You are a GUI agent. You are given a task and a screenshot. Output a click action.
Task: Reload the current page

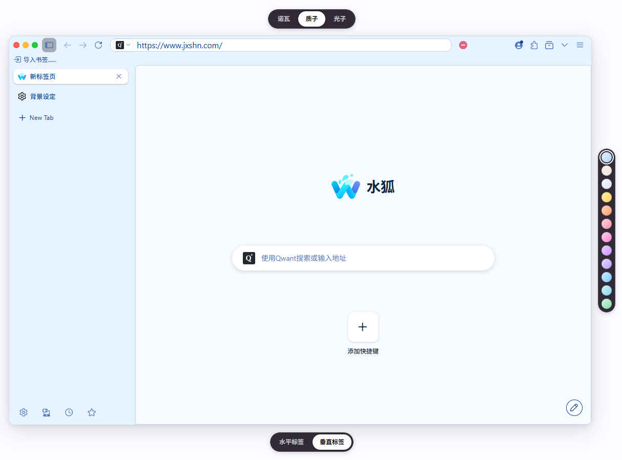pyautogui.click(x=98, y=45)
